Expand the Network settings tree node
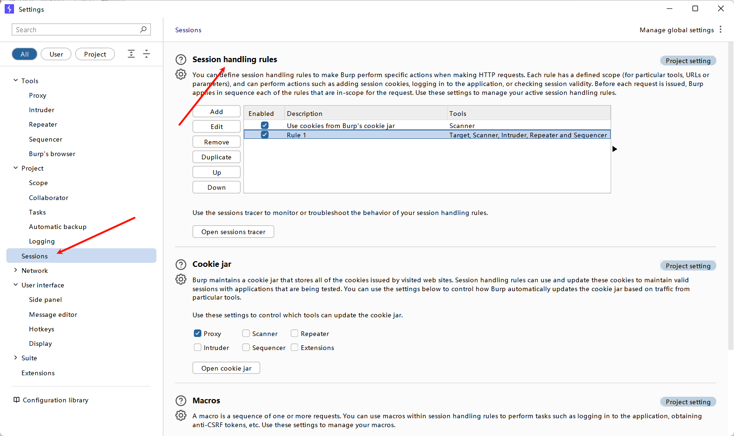 (x=15, y=271)
